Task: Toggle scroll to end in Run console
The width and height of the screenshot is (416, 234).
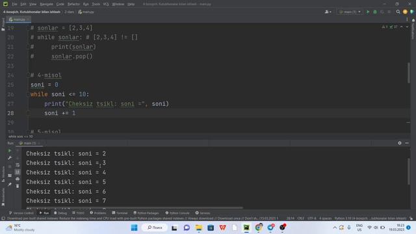Action: (x=18, y=172)
